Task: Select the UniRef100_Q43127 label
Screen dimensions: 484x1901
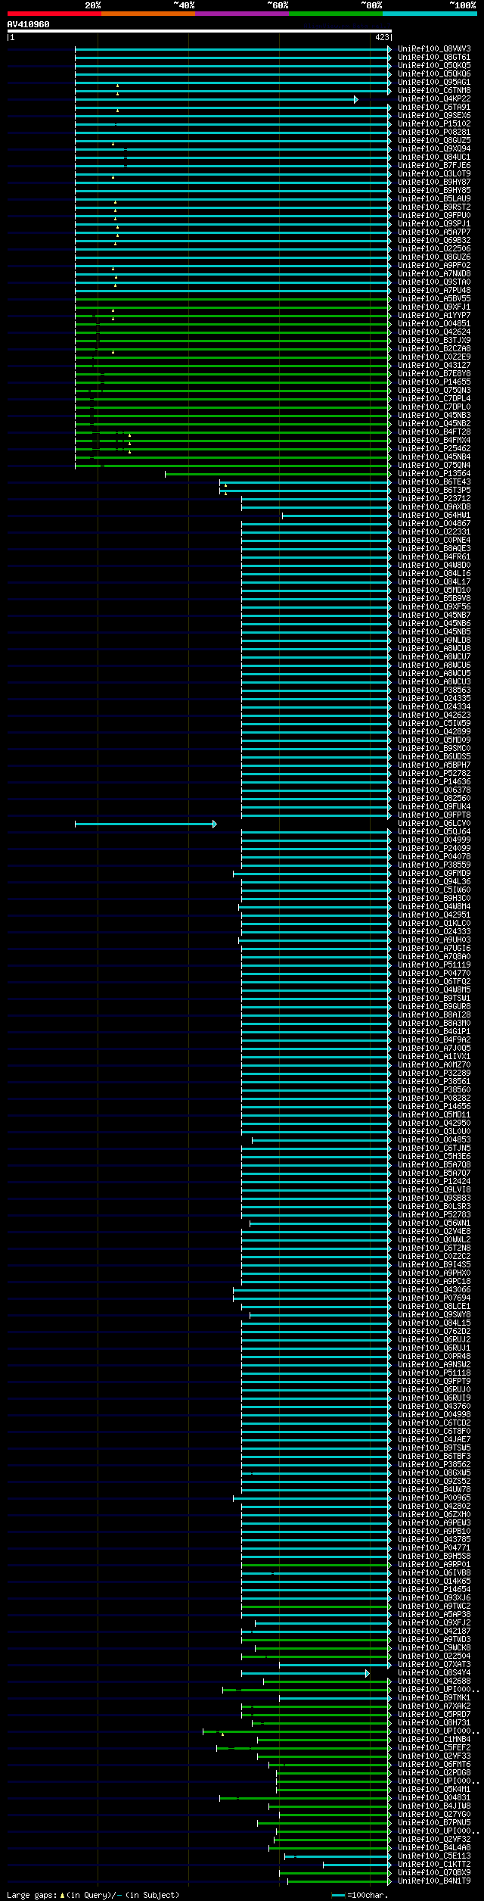Action: (x=434, y=366)
